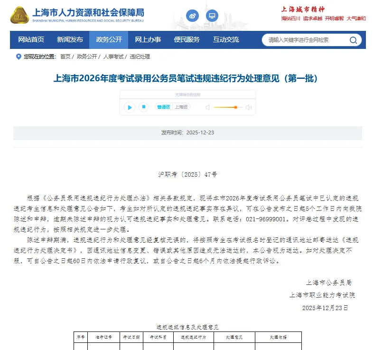Open the 网上办事 menu
The image size is (383, 350).
pos(148,39)
